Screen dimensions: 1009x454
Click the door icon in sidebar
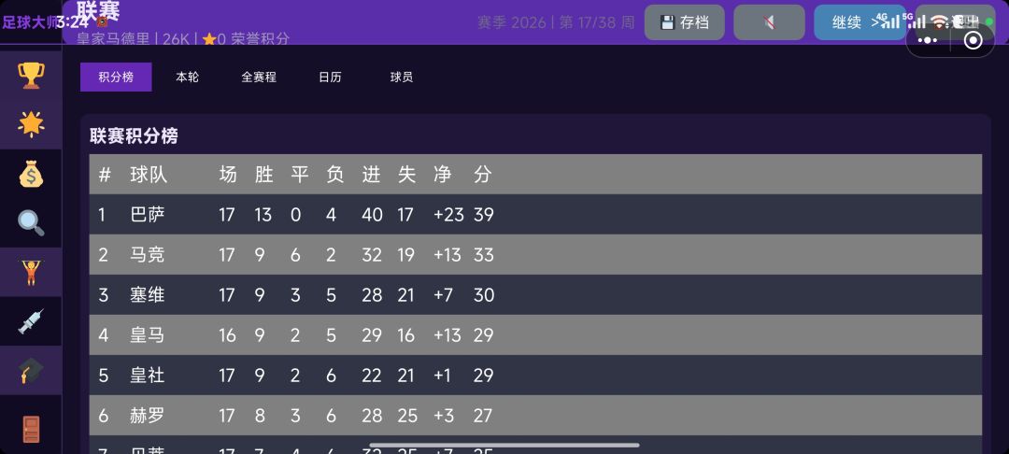31,429
